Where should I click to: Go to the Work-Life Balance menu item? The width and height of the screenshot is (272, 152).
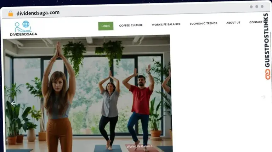tap(166, 24)
